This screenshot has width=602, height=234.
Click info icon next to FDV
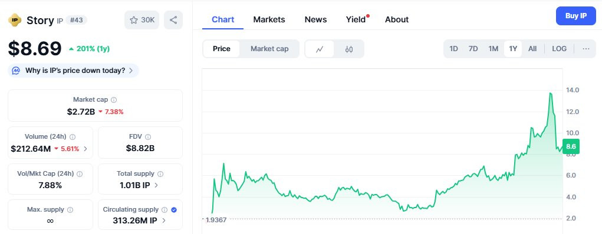148,137
